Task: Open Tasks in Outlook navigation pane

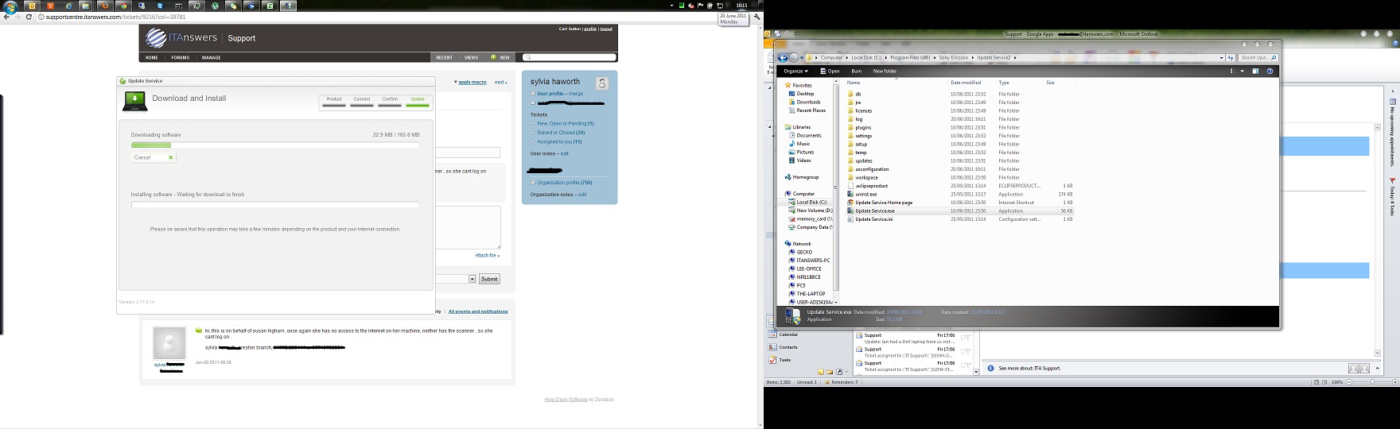Action: [784, 360]
